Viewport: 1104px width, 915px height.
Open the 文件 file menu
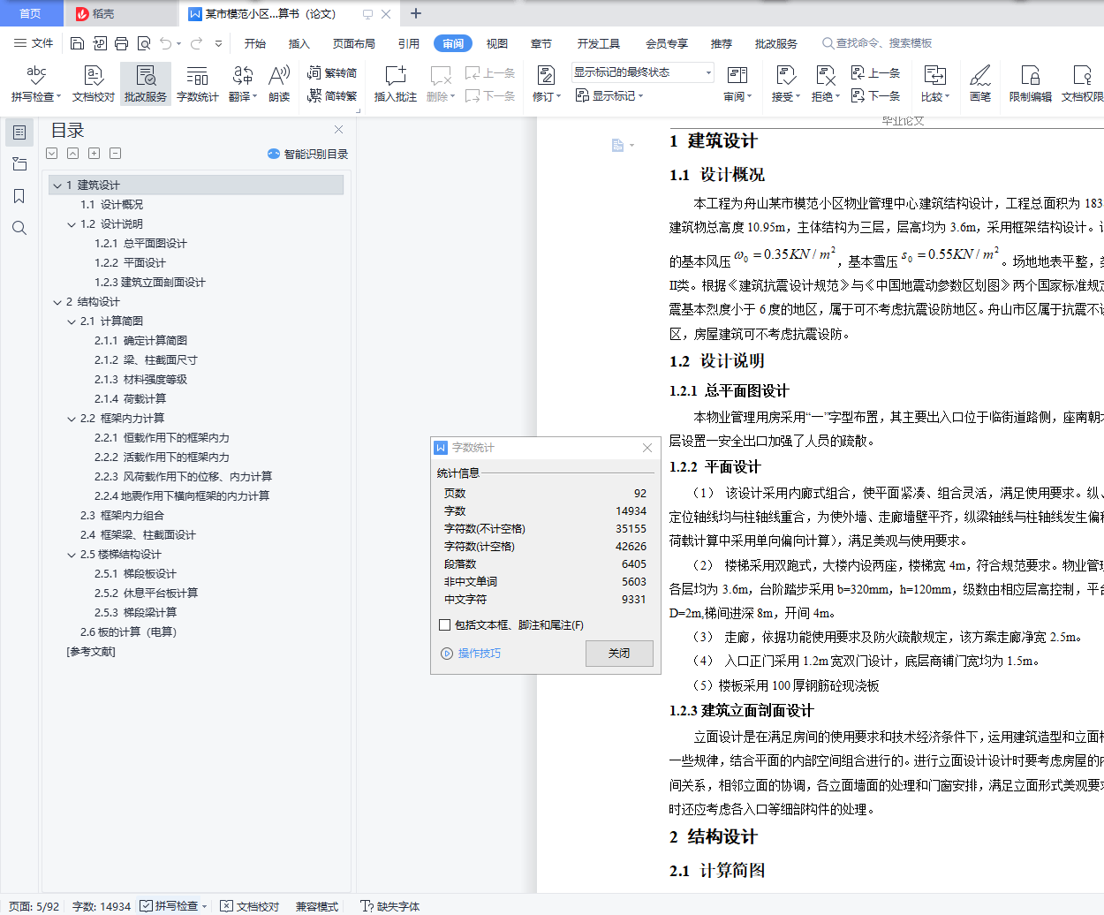pos(34,43)
